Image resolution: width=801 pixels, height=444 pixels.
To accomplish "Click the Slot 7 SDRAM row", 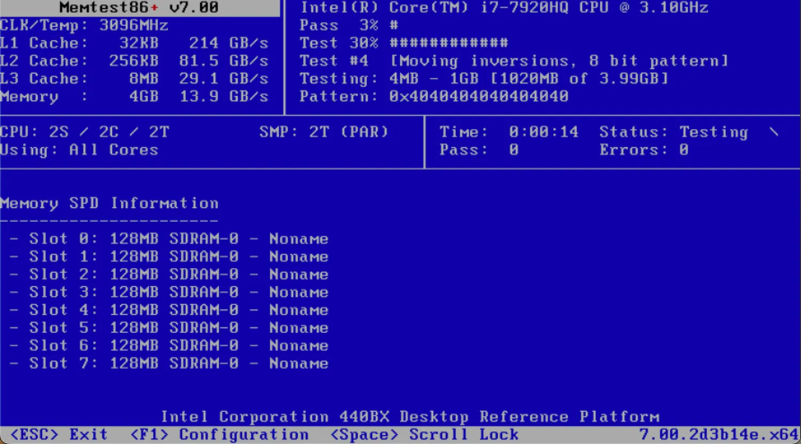I will (169, 363).
